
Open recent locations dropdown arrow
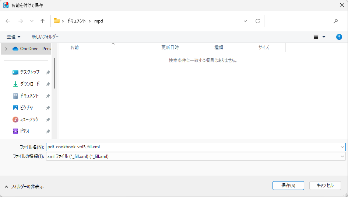click(32, 21)
